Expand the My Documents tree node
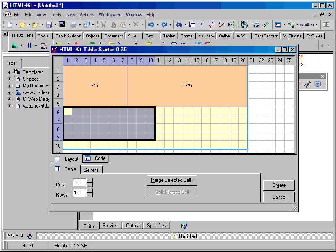This screenshot has width=336, height=252. [x=9, y=86]
